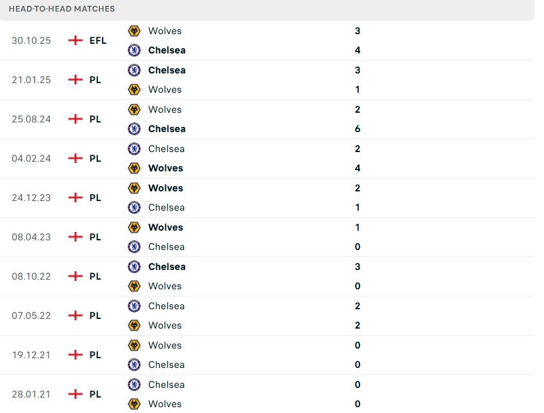Click Wolves team name in 04.02.24 match
The width and height of the screenshot is (544, 413).
click(165, 168)
